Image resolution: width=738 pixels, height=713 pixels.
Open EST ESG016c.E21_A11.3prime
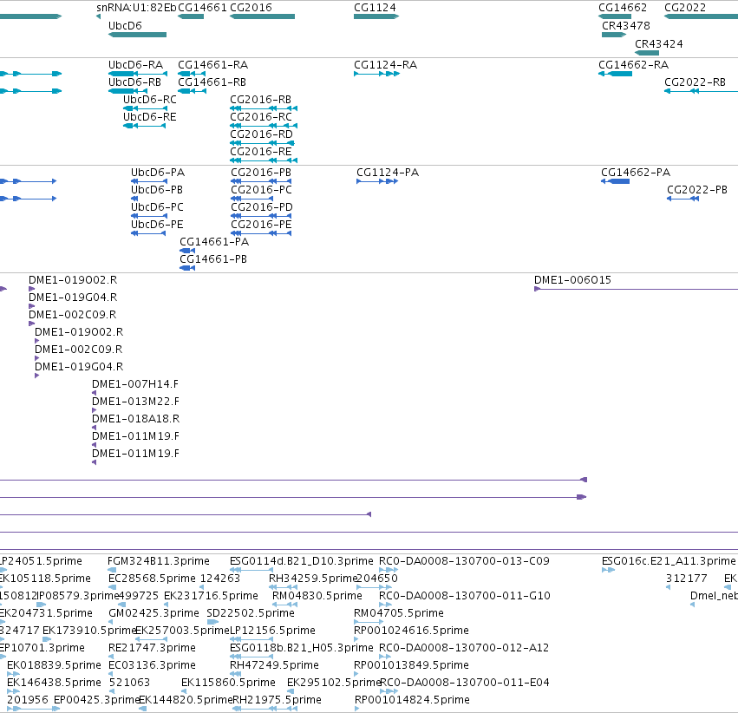669,561
